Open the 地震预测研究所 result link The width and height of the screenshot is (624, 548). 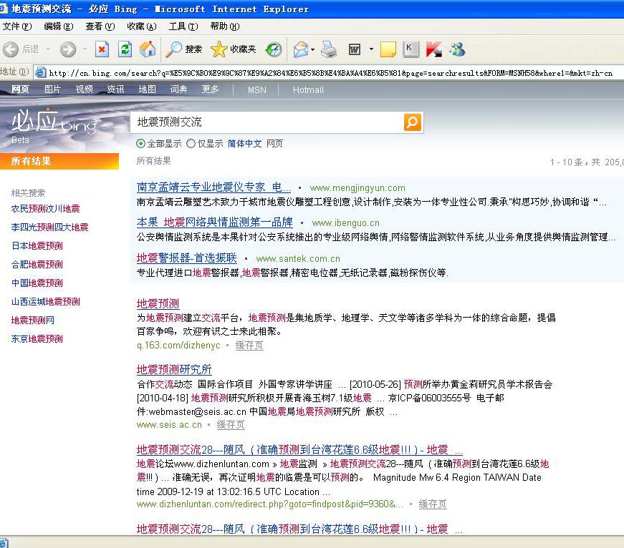coord(174,370)
